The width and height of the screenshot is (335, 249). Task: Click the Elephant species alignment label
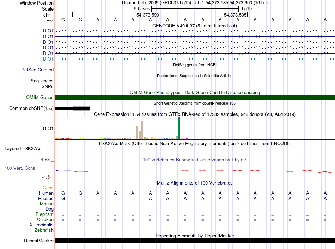[44, 214]
